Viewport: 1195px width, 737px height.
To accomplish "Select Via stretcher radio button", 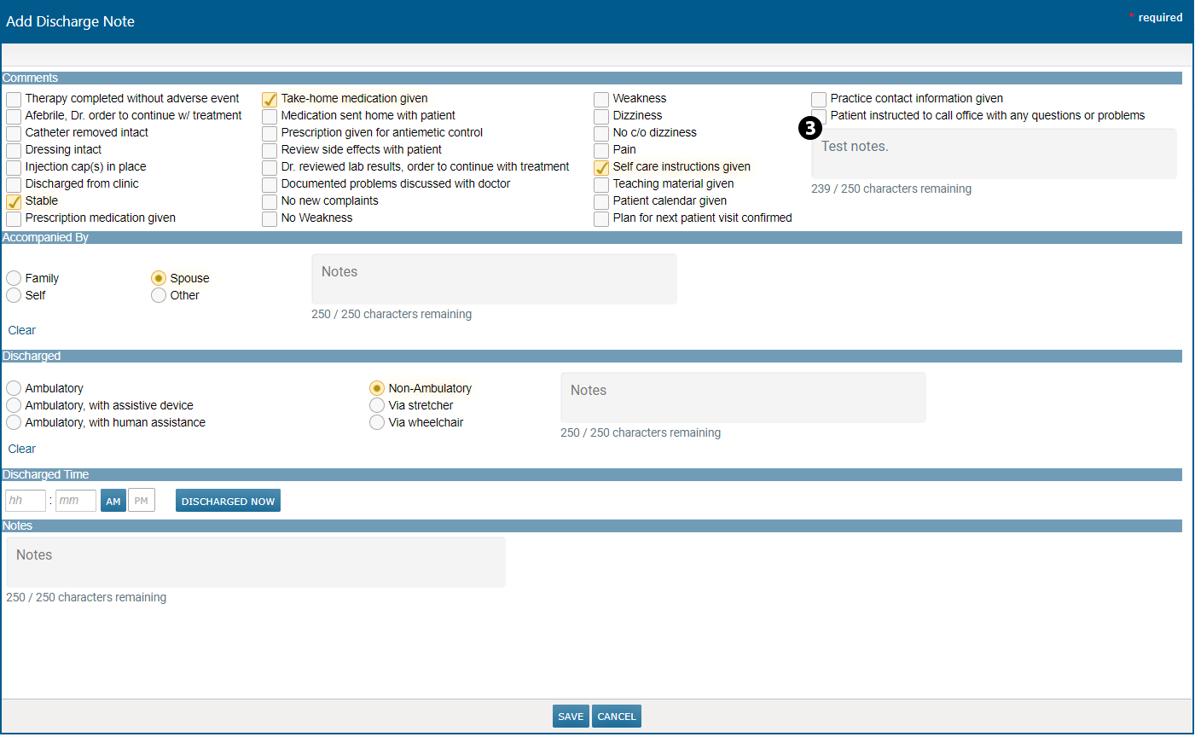I will pyautogui.click(x=377, y=405).
